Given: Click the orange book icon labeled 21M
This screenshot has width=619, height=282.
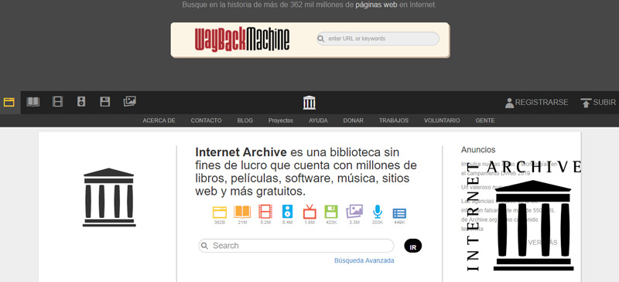Looking at the screenshot, I should [242, 212].
